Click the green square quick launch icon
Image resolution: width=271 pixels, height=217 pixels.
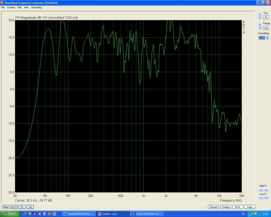click(x=54, y=214)
